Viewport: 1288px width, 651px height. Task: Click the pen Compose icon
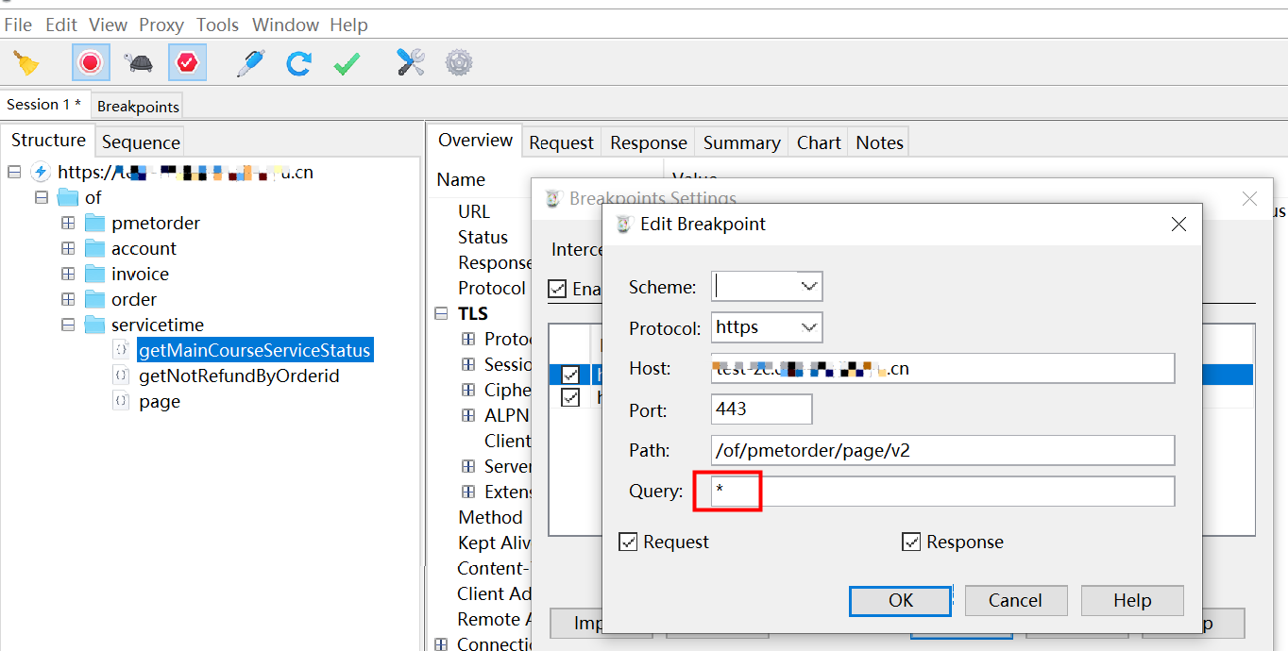click(250, 63)
